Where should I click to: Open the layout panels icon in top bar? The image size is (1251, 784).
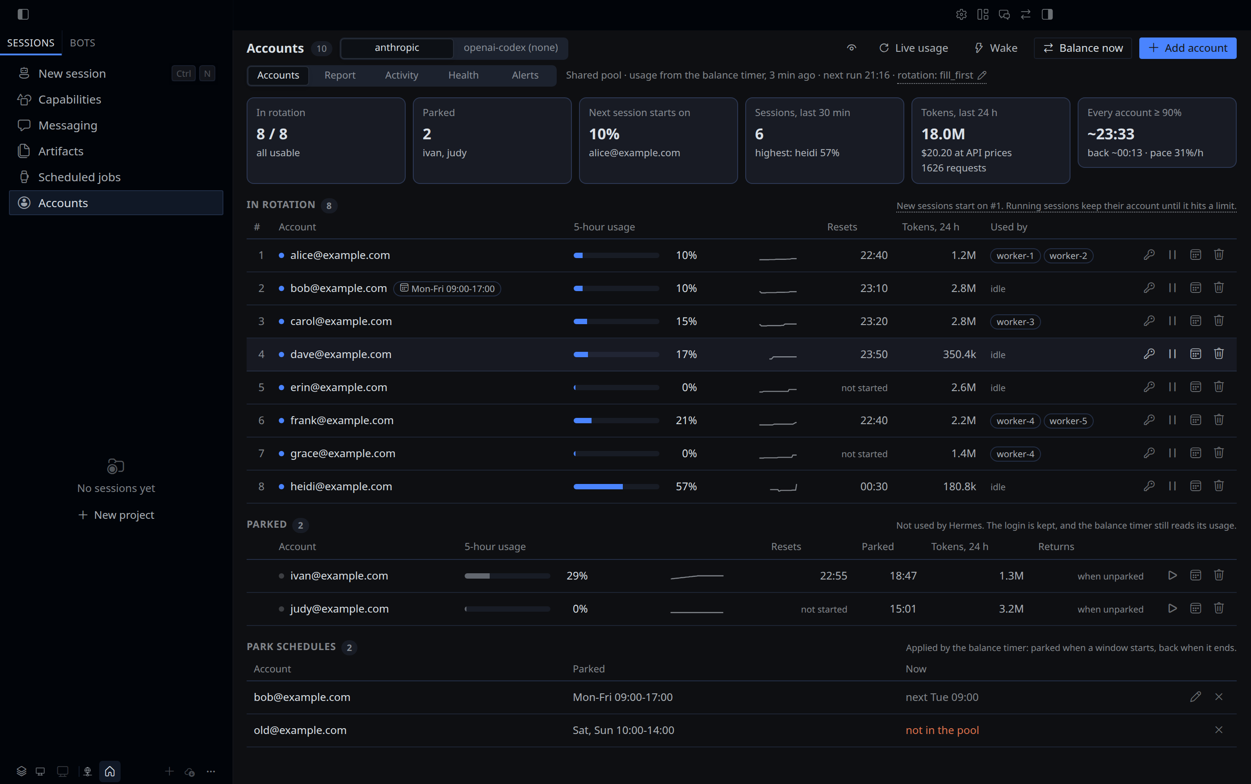click(x=982, y=15)
